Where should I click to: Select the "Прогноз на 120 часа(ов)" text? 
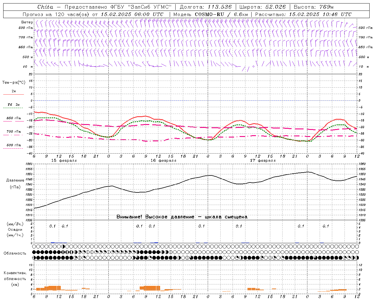pyautogui.click(x=56, y=14)
